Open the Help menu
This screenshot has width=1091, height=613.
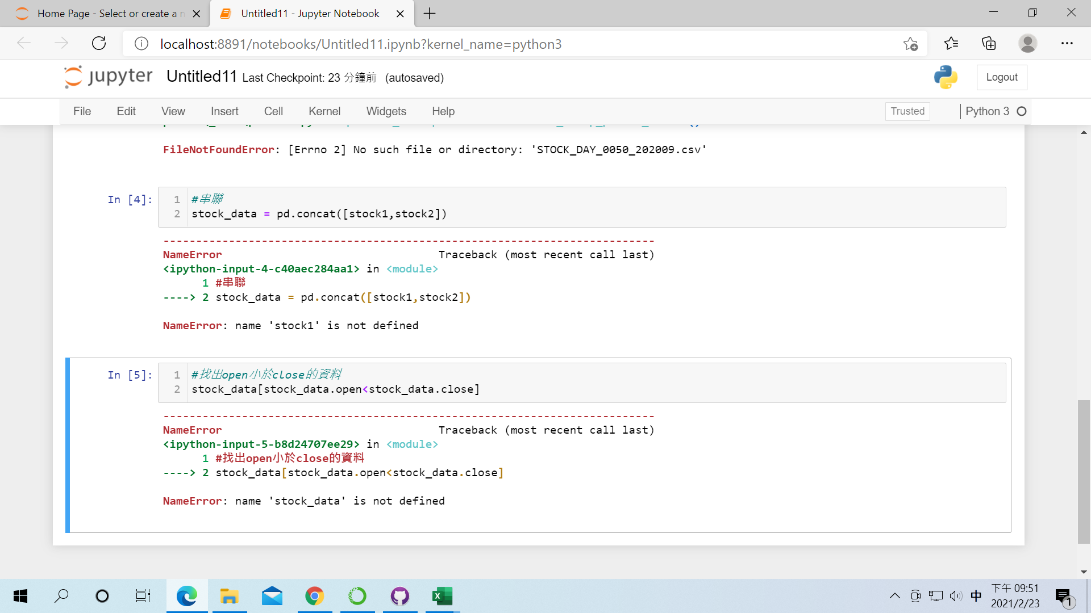pyautogui.click(x=443, y=111)
